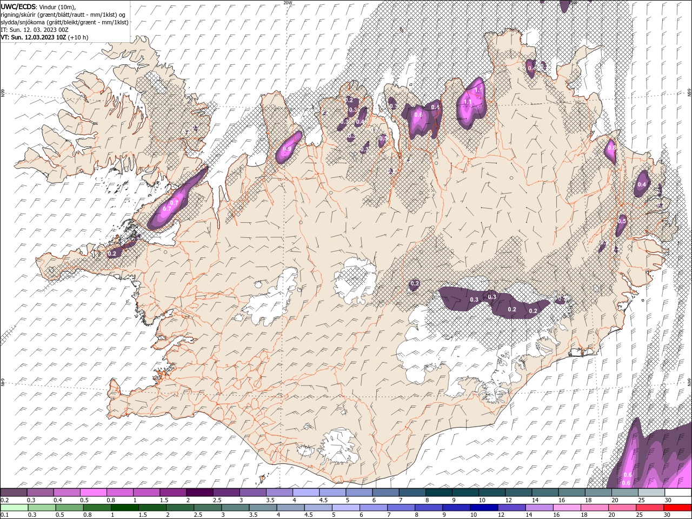The height and width of the screenshot is (519, 692).
Task: Choose the 0.8 swatch on the lower green scale
Action: 97,508
